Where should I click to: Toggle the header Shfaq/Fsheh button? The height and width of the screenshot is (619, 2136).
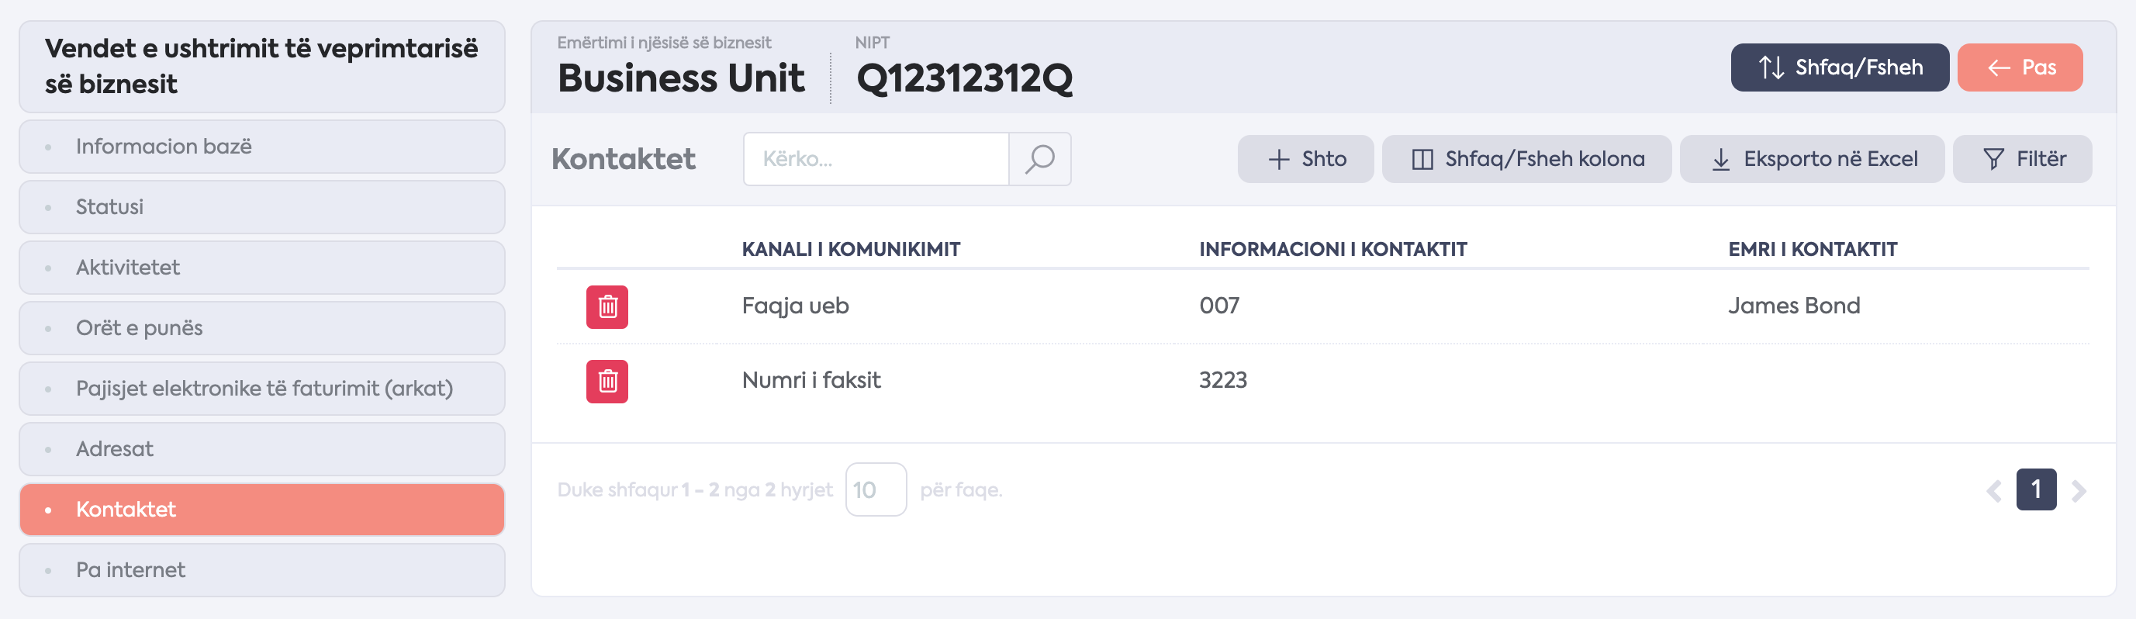[x=1840, y=67]
